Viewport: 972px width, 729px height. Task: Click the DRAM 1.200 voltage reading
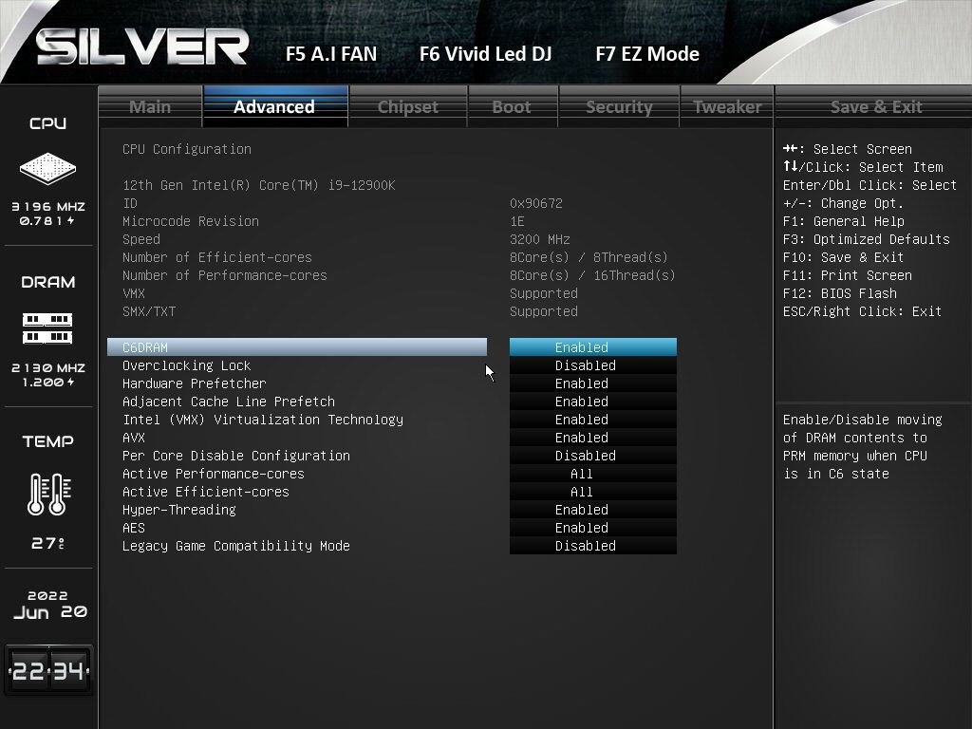click(48, 383)
